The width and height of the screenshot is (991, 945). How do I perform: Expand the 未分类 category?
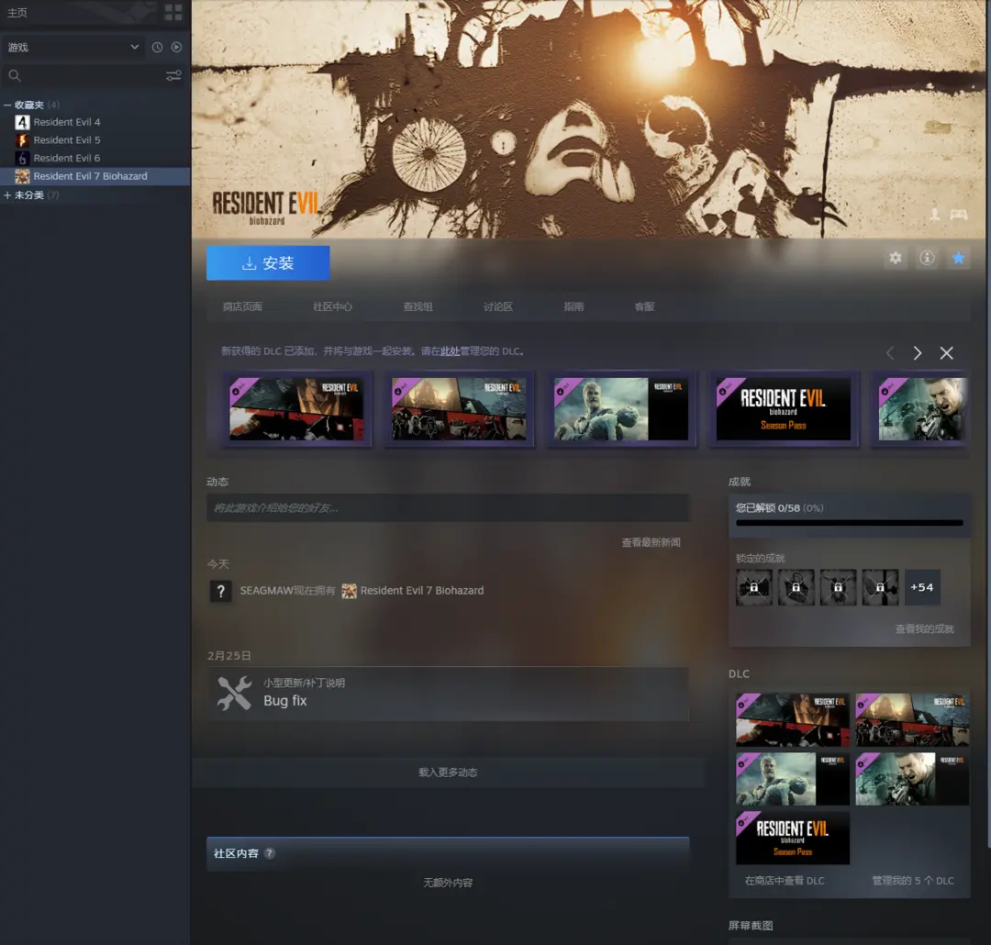tap(7, 195)
